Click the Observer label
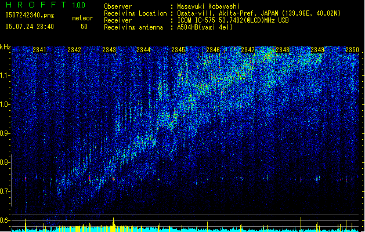The image size is (365, 232). pos(118,6)
